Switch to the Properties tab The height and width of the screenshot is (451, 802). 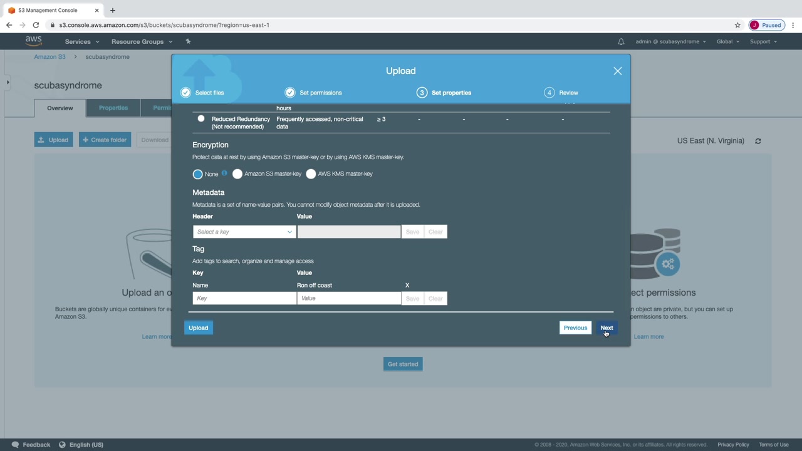tap(113, 108)
